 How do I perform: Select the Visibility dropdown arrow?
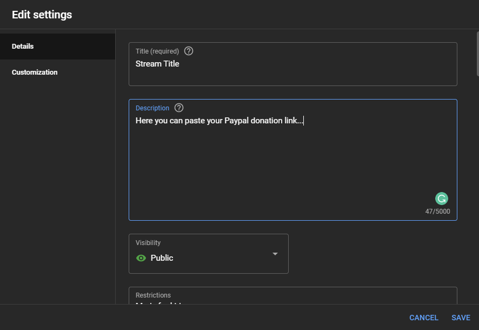[x=275, y=254]
